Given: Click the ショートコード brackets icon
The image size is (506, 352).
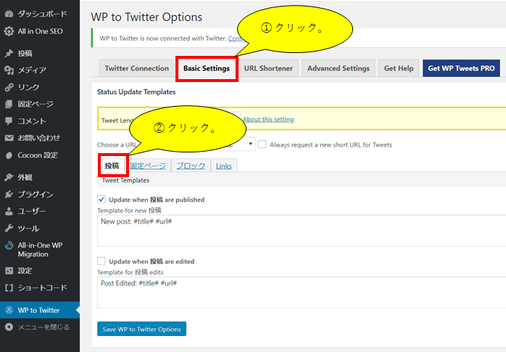Looking at the screenshot, I should [9, 287].
